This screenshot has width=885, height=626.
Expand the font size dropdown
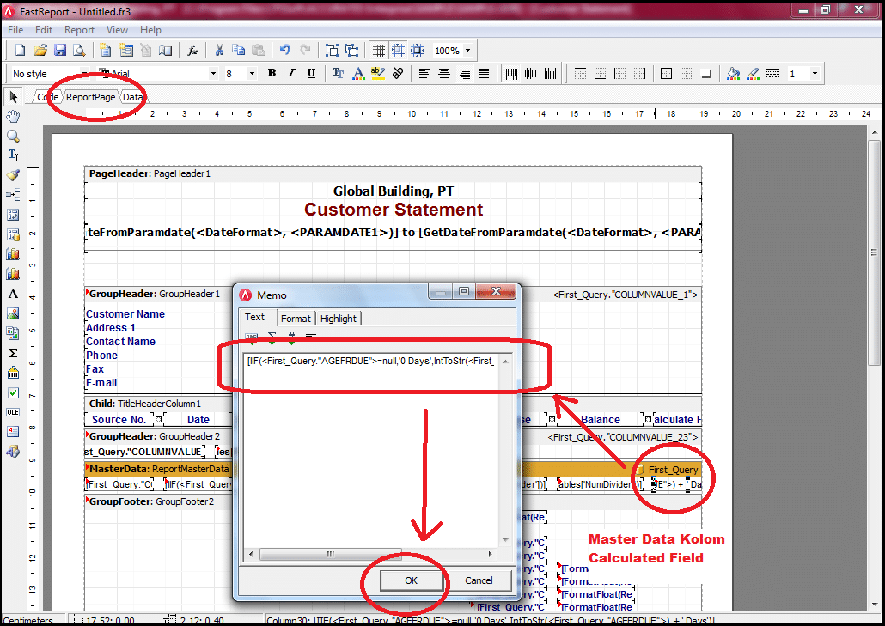coord(252,74)
